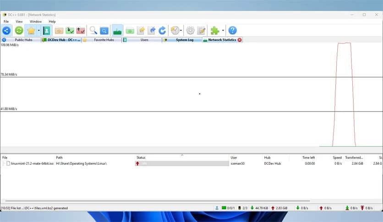This screenshot has width=383, height=222.
Task: Open Finished Uploads red arrow checkmark icon
Action: [81, 31]
